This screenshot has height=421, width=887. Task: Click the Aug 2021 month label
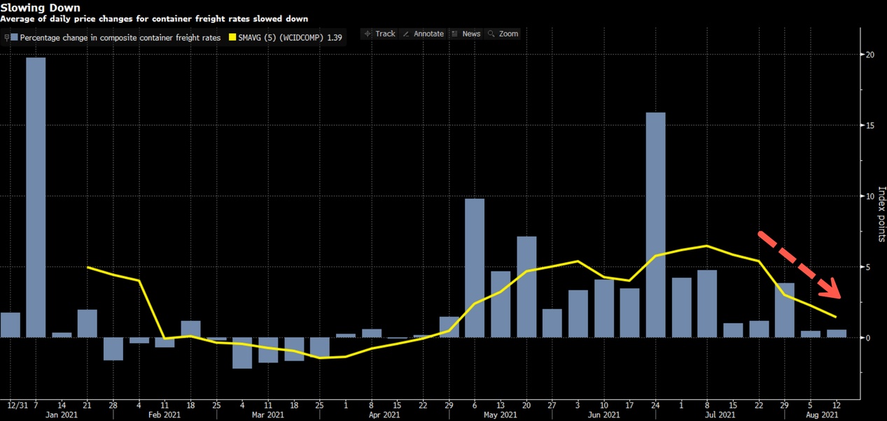tap(821, 415)
